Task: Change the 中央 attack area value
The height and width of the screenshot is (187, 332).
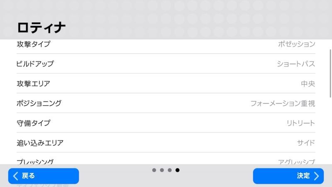Action: [308, 84]
